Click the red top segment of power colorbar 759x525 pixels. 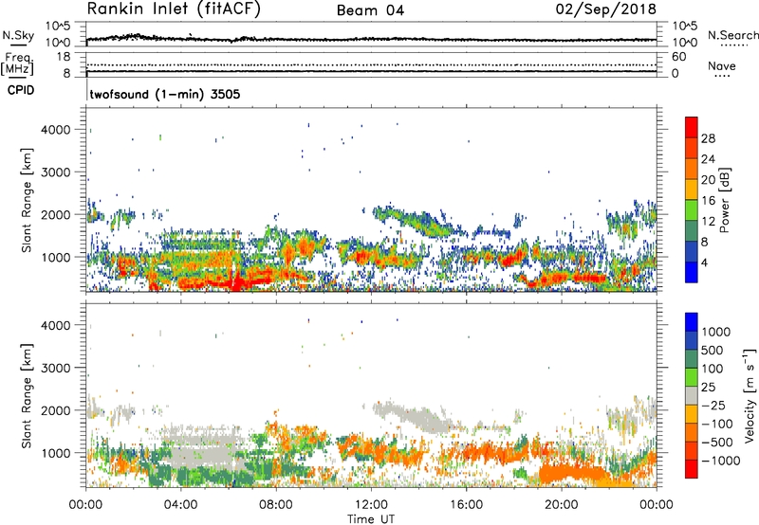coord(692,127)
